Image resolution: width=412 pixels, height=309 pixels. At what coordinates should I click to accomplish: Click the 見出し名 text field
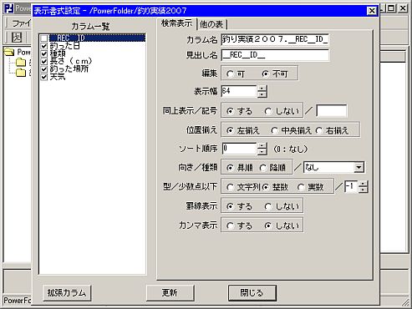(275, 55)
